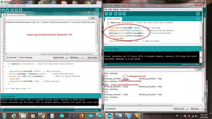The width and height of the screenshot is (212, 119).
Task: Open Serial Monitor from TEST_SUART_COMM1 toolbar
Action: coord(97,10)
